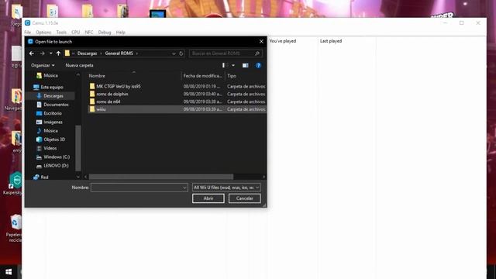This screenshot has width=496, height=279.
Task: Open the Organizar dropdown menu
Action: pos(43,65)
